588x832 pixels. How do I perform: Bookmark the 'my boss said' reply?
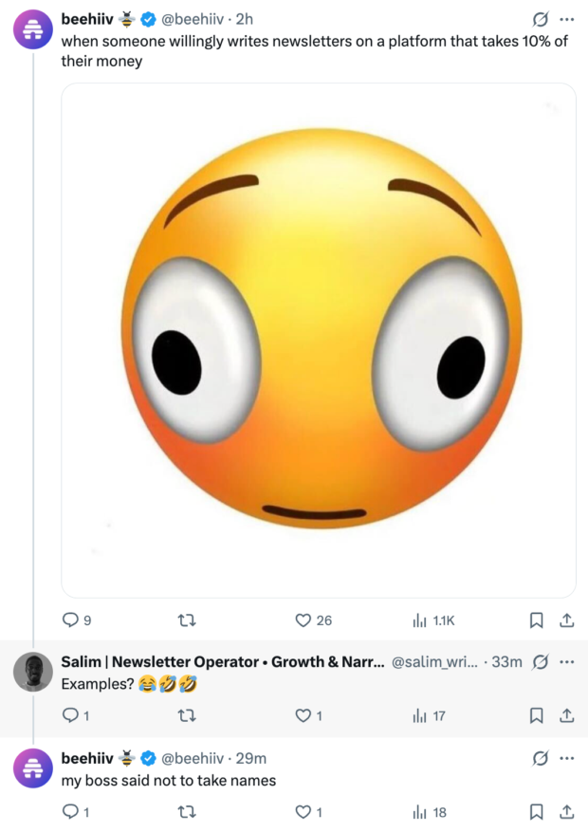point(537,812)
